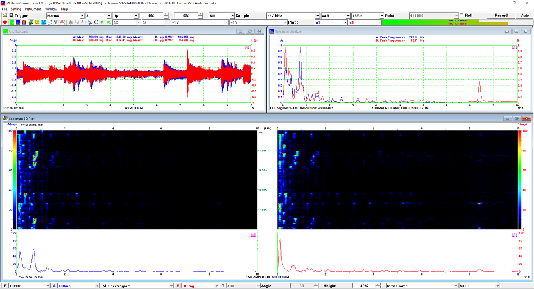The height and width of the screenshot is (289, 534).
Task: Click the red record (start/stop) icon
Action: [4, 22]
